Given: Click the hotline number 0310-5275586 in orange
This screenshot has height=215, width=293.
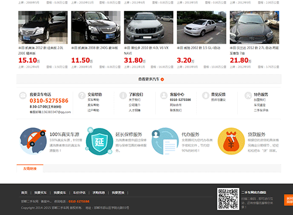Looking at the screenshot, I should [x=49, y=100].
